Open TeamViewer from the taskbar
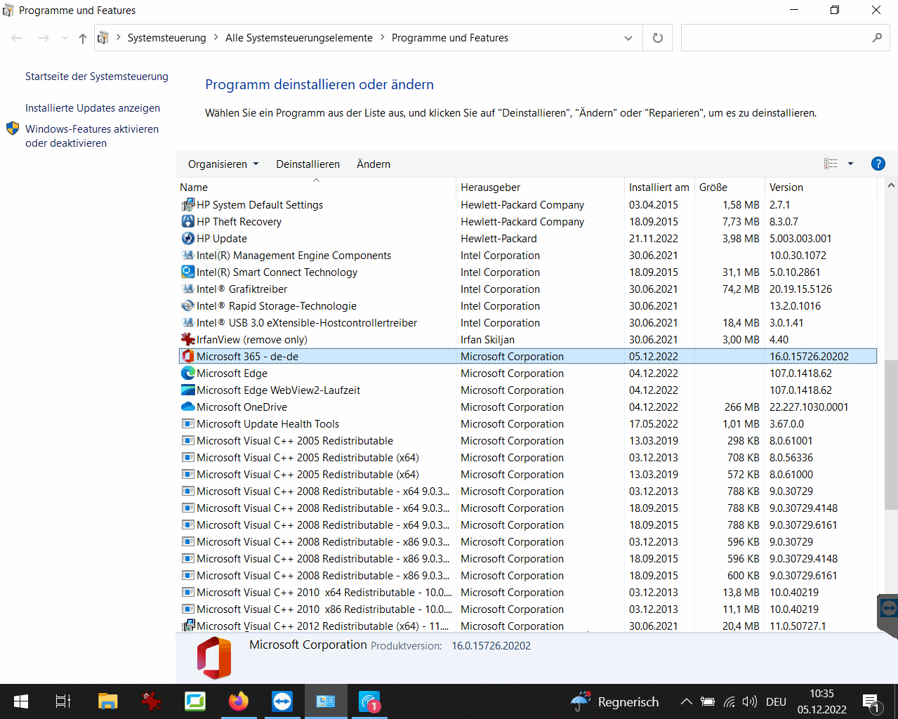 pyautogui.click(x=282, y=701)
